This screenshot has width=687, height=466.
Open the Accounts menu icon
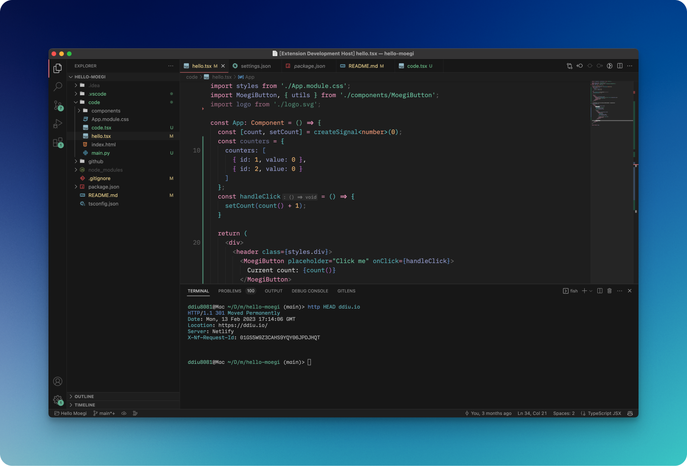pyautogui.click(x=58, y=381)
